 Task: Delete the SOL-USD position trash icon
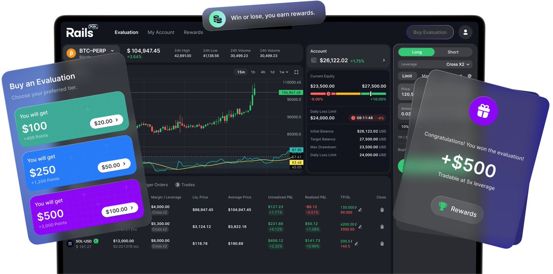click(x=382, y=244)
